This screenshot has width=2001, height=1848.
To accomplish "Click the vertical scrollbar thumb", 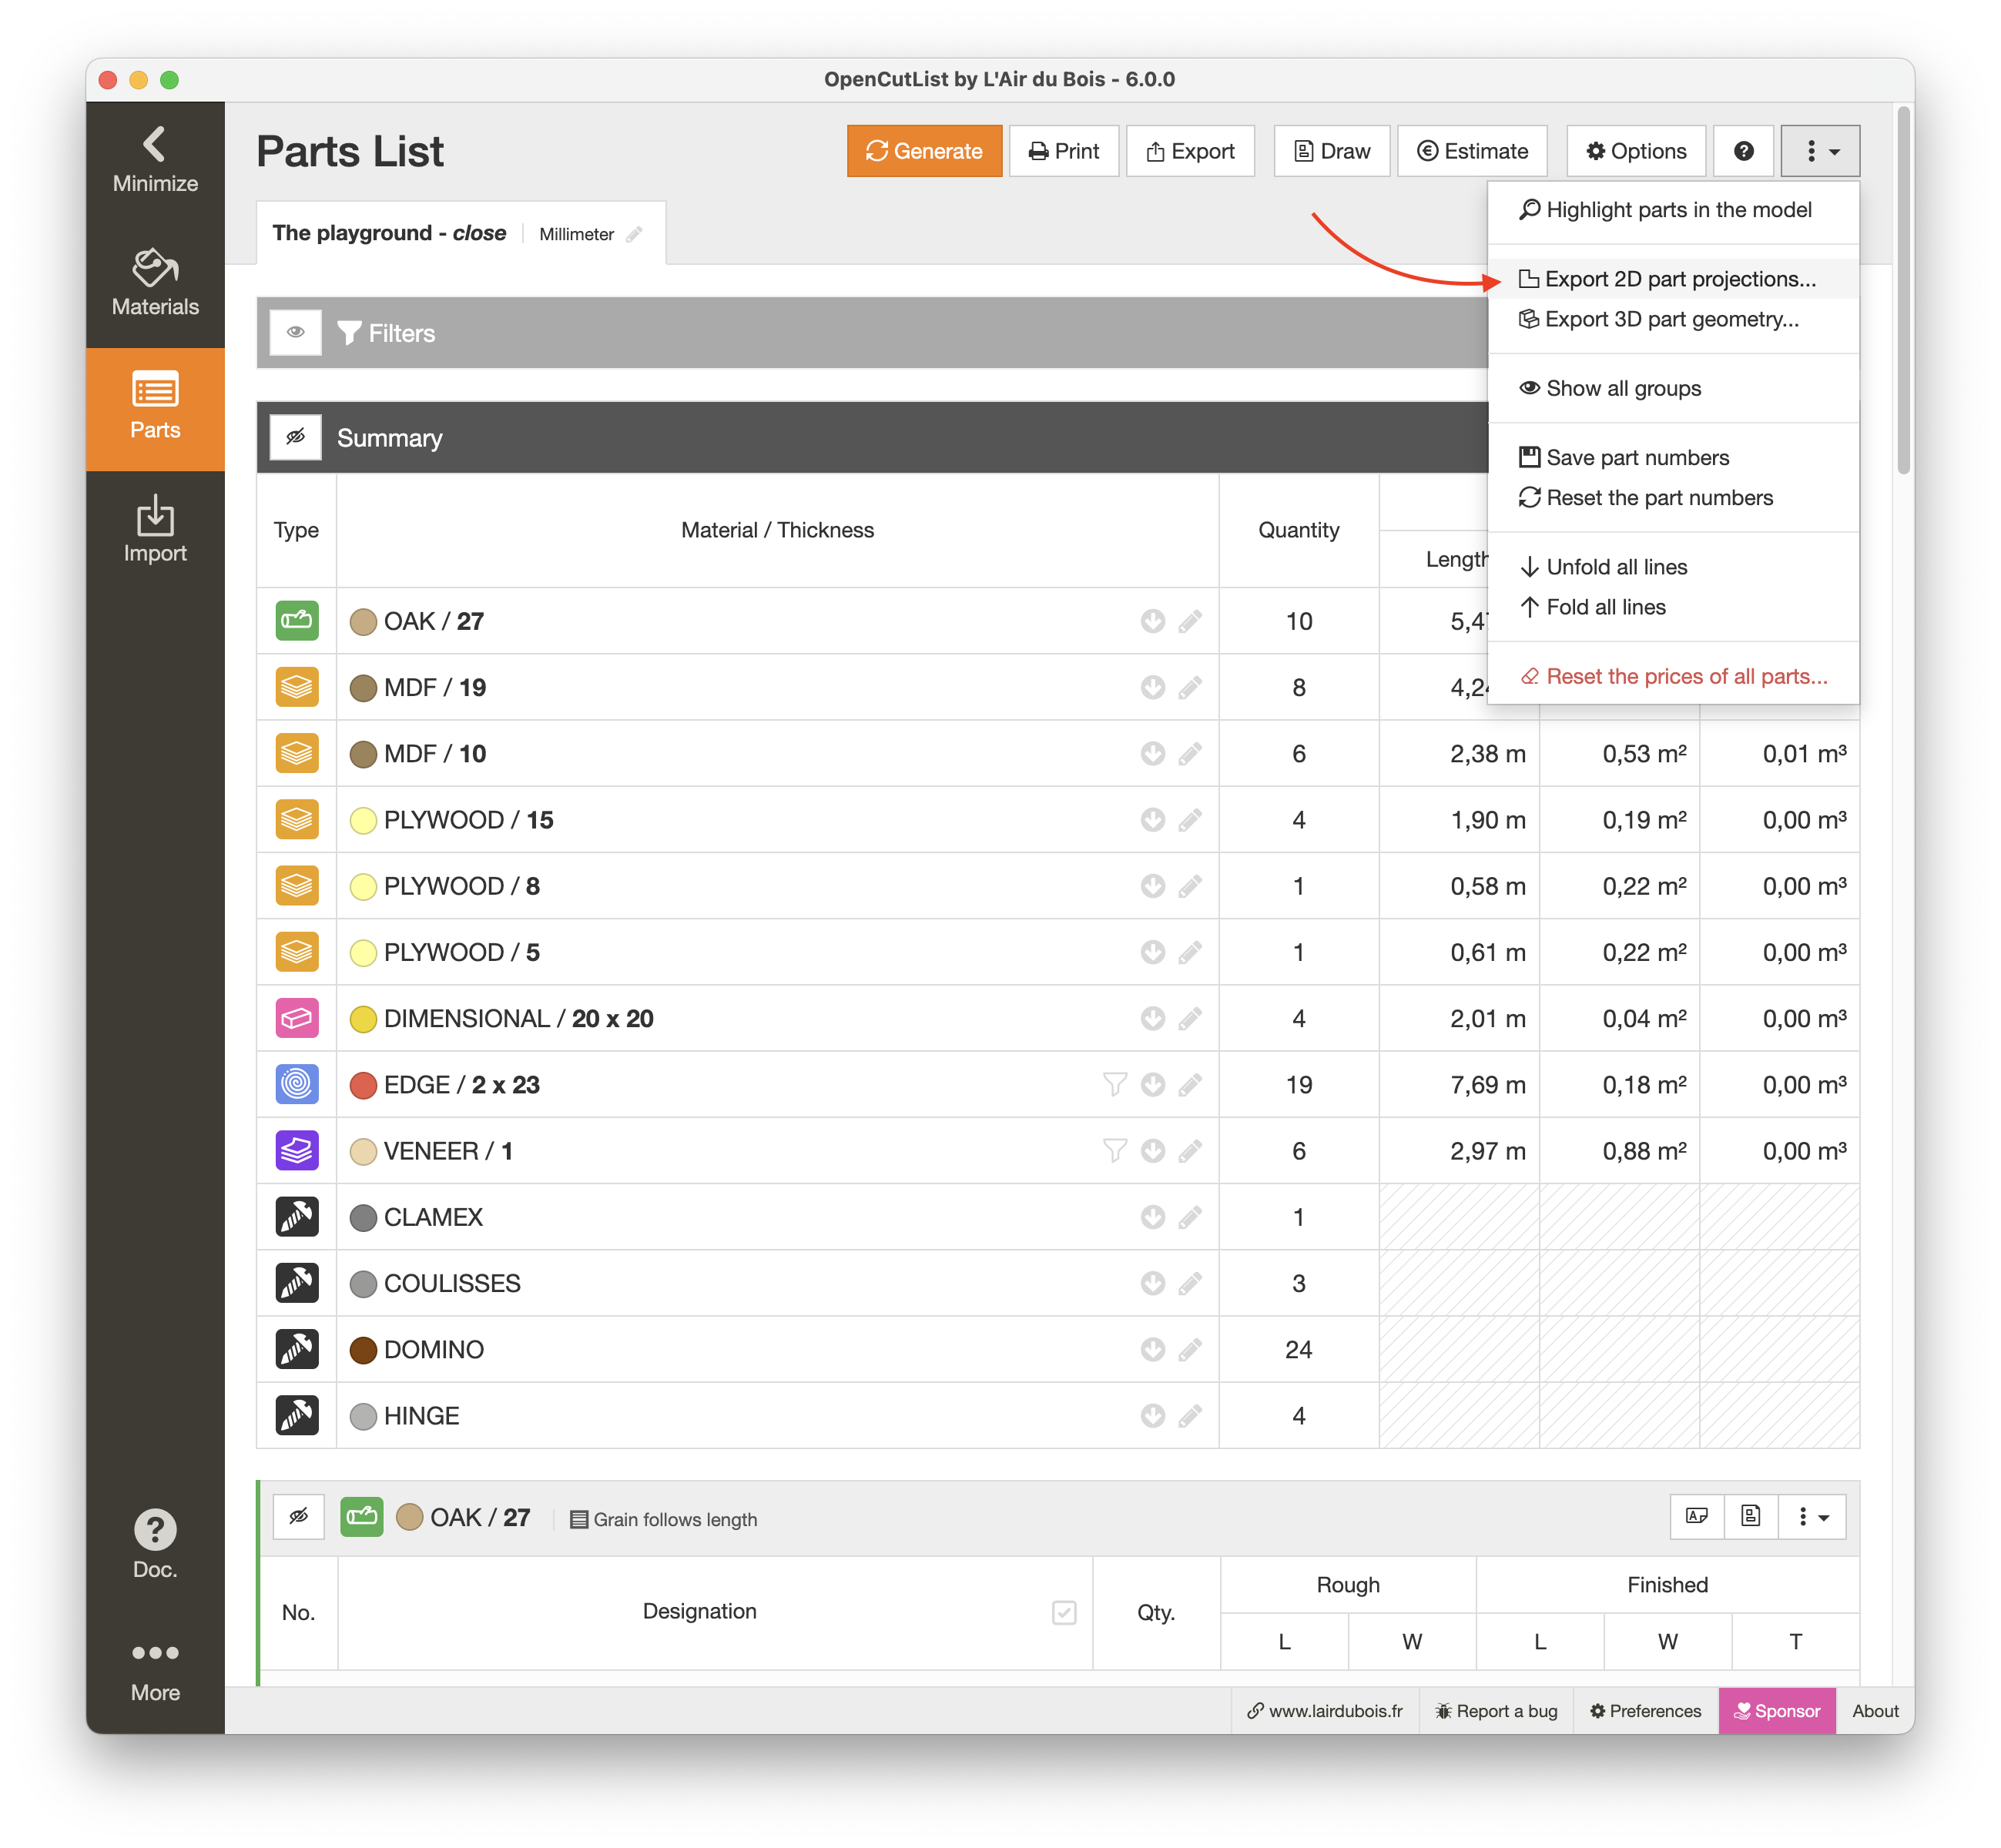I will [1903, 290].
